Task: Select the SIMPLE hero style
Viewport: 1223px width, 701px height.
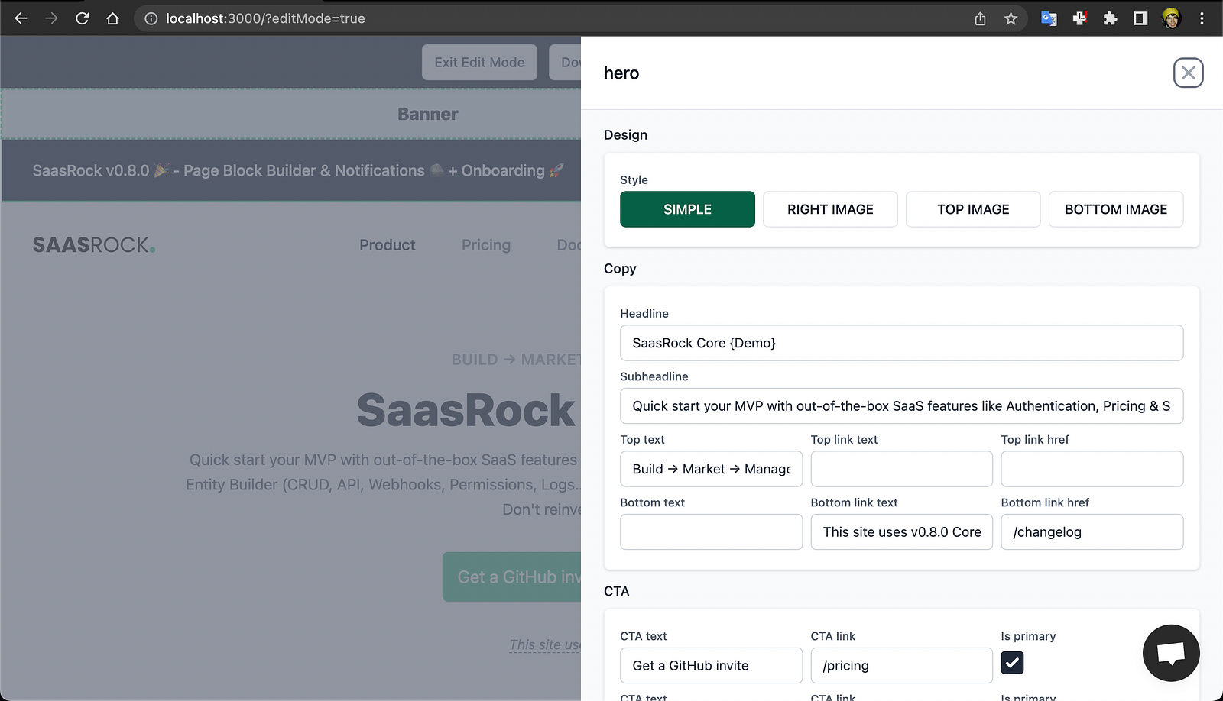Action: pyautogui.click(x=687, y=209)
